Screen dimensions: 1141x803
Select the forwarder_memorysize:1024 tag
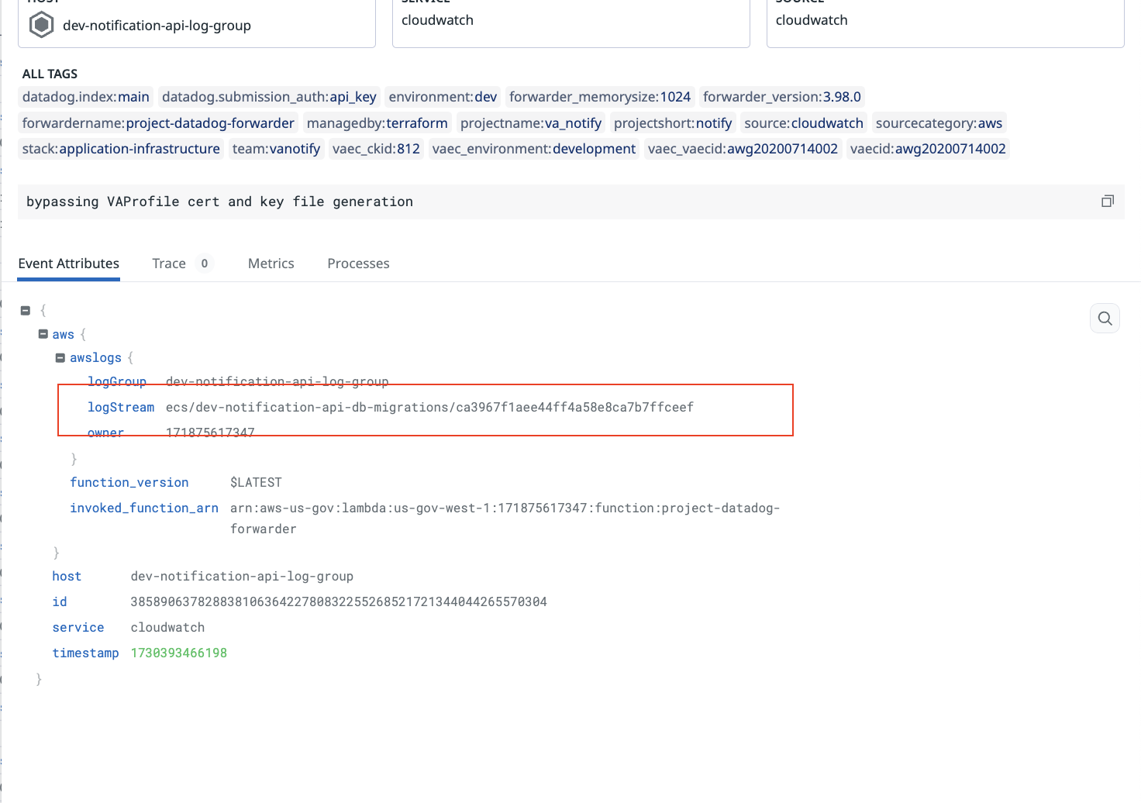coord(600,97)
